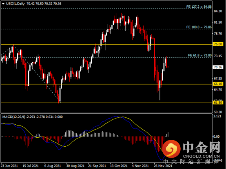Viewport: 226px width, 169px height.
Task: Click the current price tag 70.36
Action: 218,67
